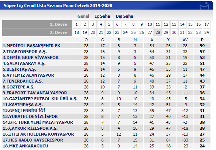Click the Süper Lig logo icon in header

[x=205, y=6]
